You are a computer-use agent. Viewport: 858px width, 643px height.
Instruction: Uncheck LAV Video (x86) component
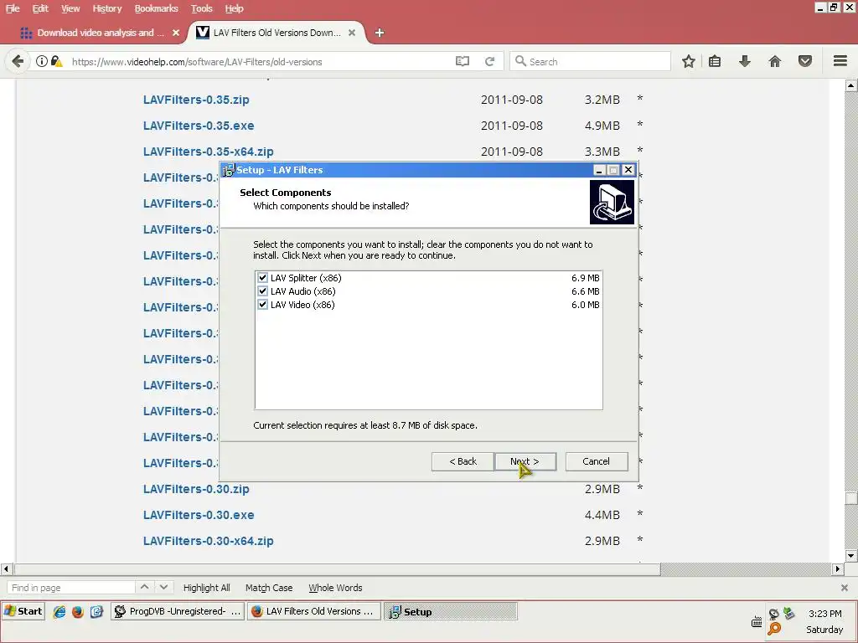click(262, 305)
